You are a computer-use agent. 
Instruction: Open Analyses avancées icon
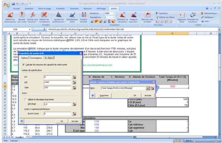[134, 17]
